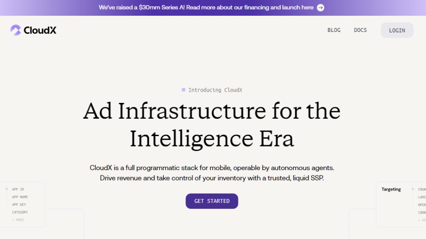This screenshot has height=239, width=426.
Task: Select the APP ID field label
Action: tap(18, 189)
